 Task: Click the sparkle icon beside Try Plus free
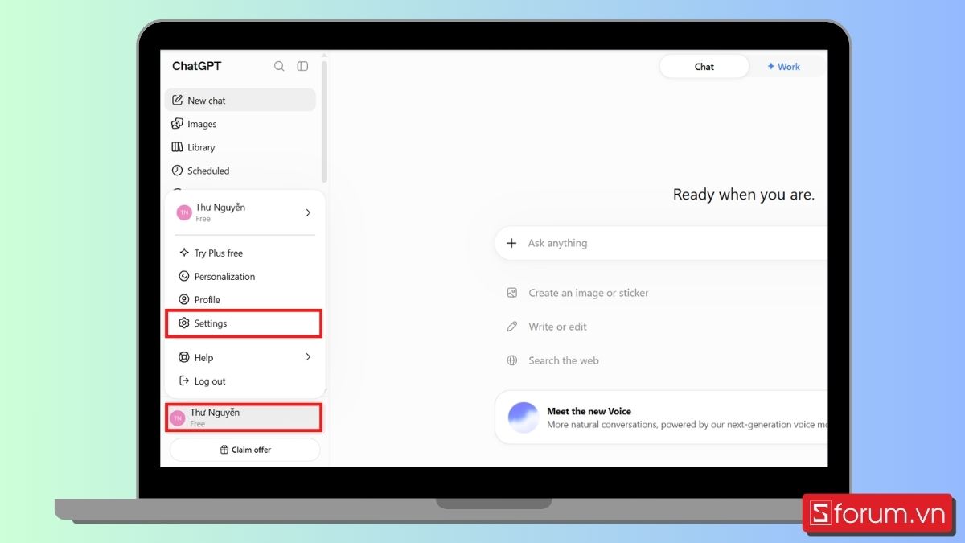click(x=184, y=253)
